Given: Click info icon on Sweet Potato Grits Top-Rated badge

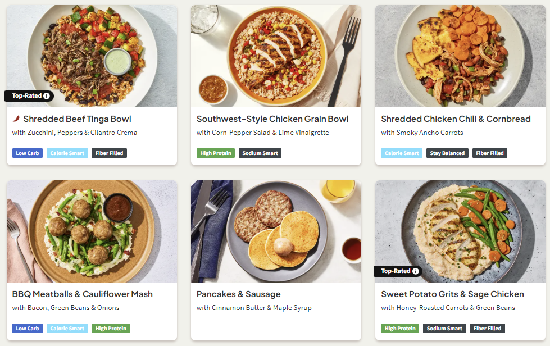Looking at the screenshot, I should tap(416, 271).
